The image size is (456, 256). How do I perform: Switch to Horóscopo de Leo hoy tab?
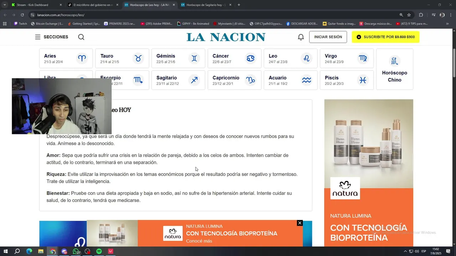pyautogui.click(x=149, y=5)
